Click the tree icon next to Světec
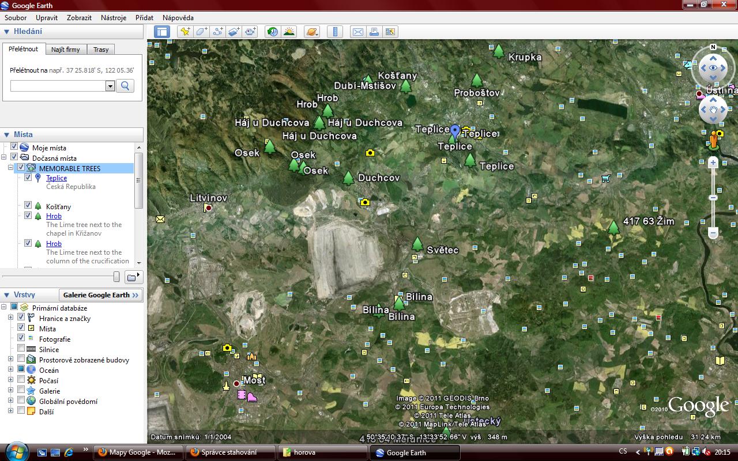The image size is (738, 461). [417, 244]
